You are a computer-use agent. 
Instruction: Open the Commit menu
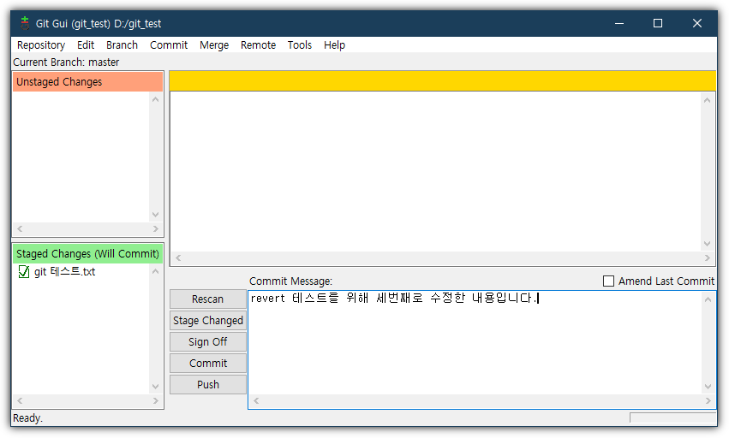[x=168, y=45]
